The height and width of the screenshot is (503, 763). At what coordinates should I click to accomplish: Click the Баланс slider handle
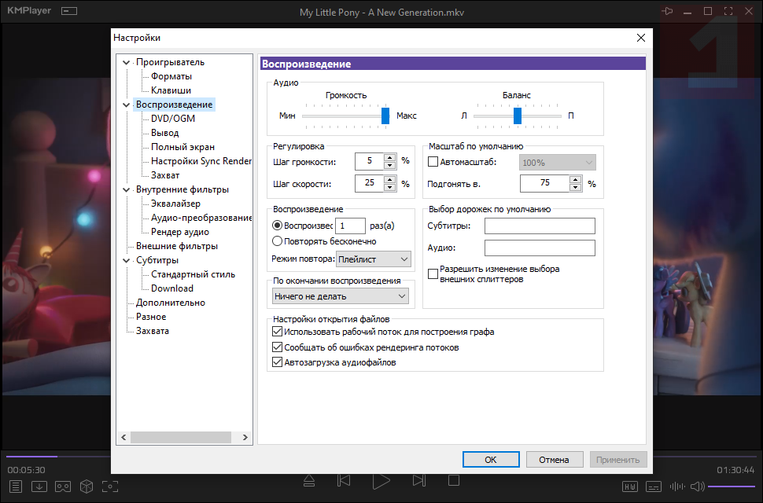click(x=518, y=116)
